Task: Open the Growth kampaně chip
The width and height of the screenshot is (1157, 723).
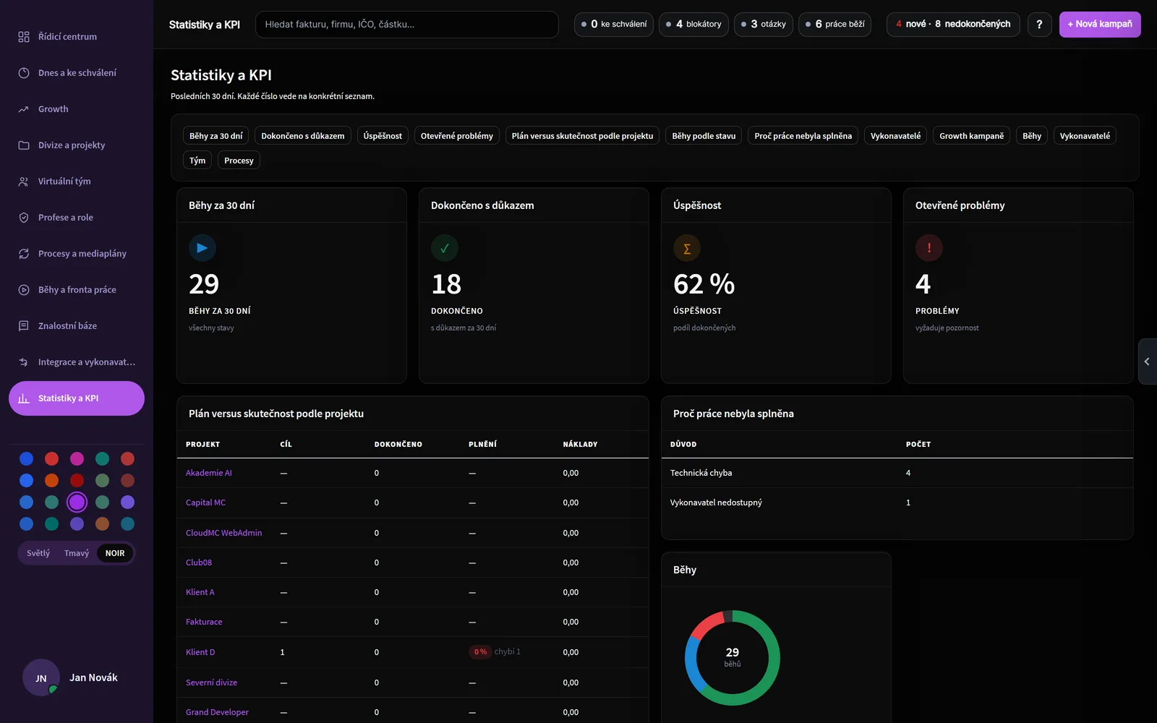Action: [x=971, y=136]
